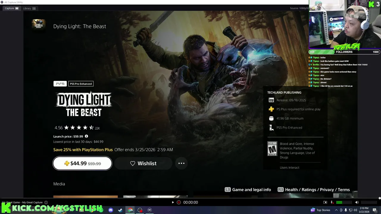Viewport: 381px width, 214px height.
Task: Click the PS Plus online play icon
Action: (x=271, y=109)
